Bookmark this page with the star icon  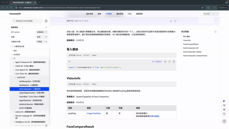coord(202,7)
